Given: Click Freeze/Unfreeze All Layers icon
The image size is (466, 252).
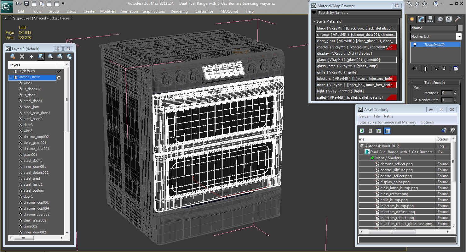Looking at the screenshot, I should [69, 57].
